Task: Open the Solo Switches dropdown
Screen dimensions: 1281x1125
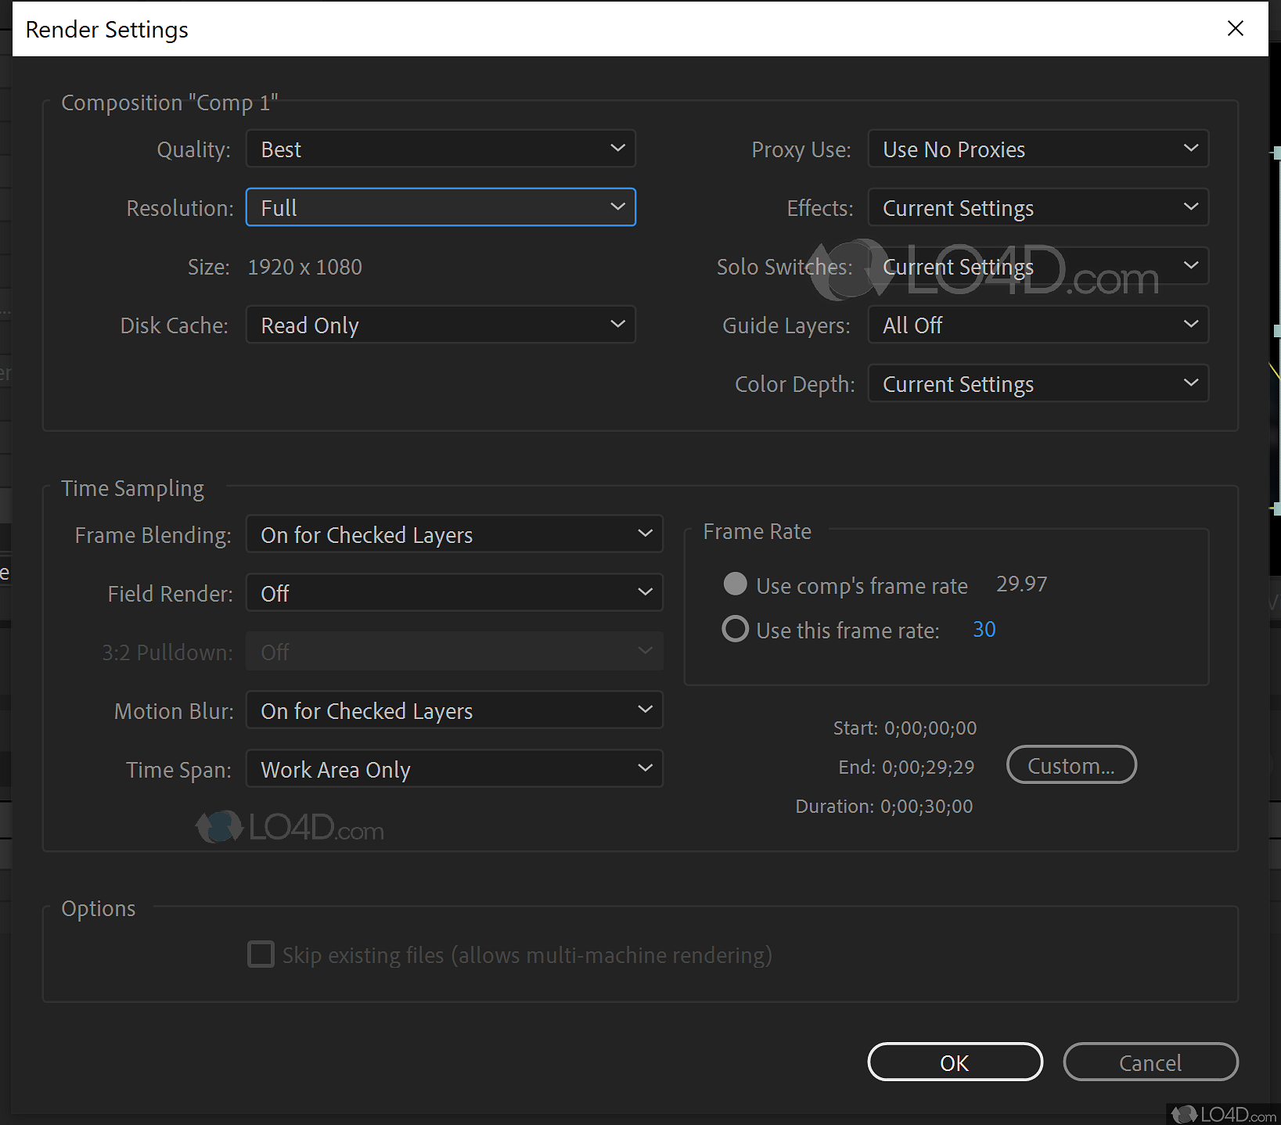Action: pos(1037,266)
